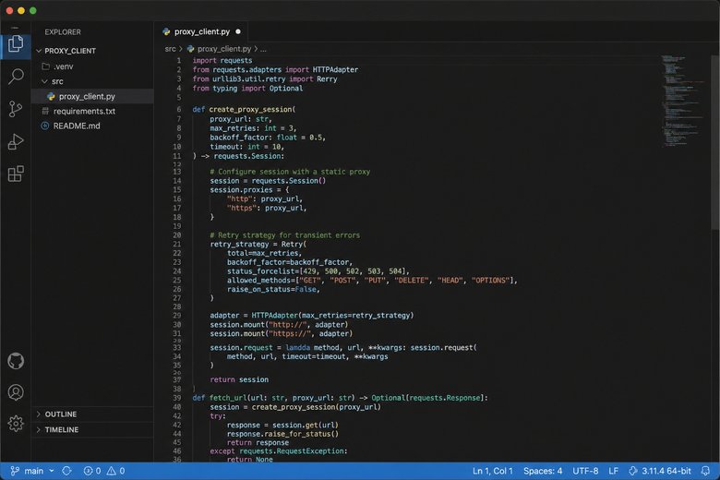Click Ln 1, Col 1 cursor position
The height and width of the screenshot is (480, 720).
pos(492,471)
